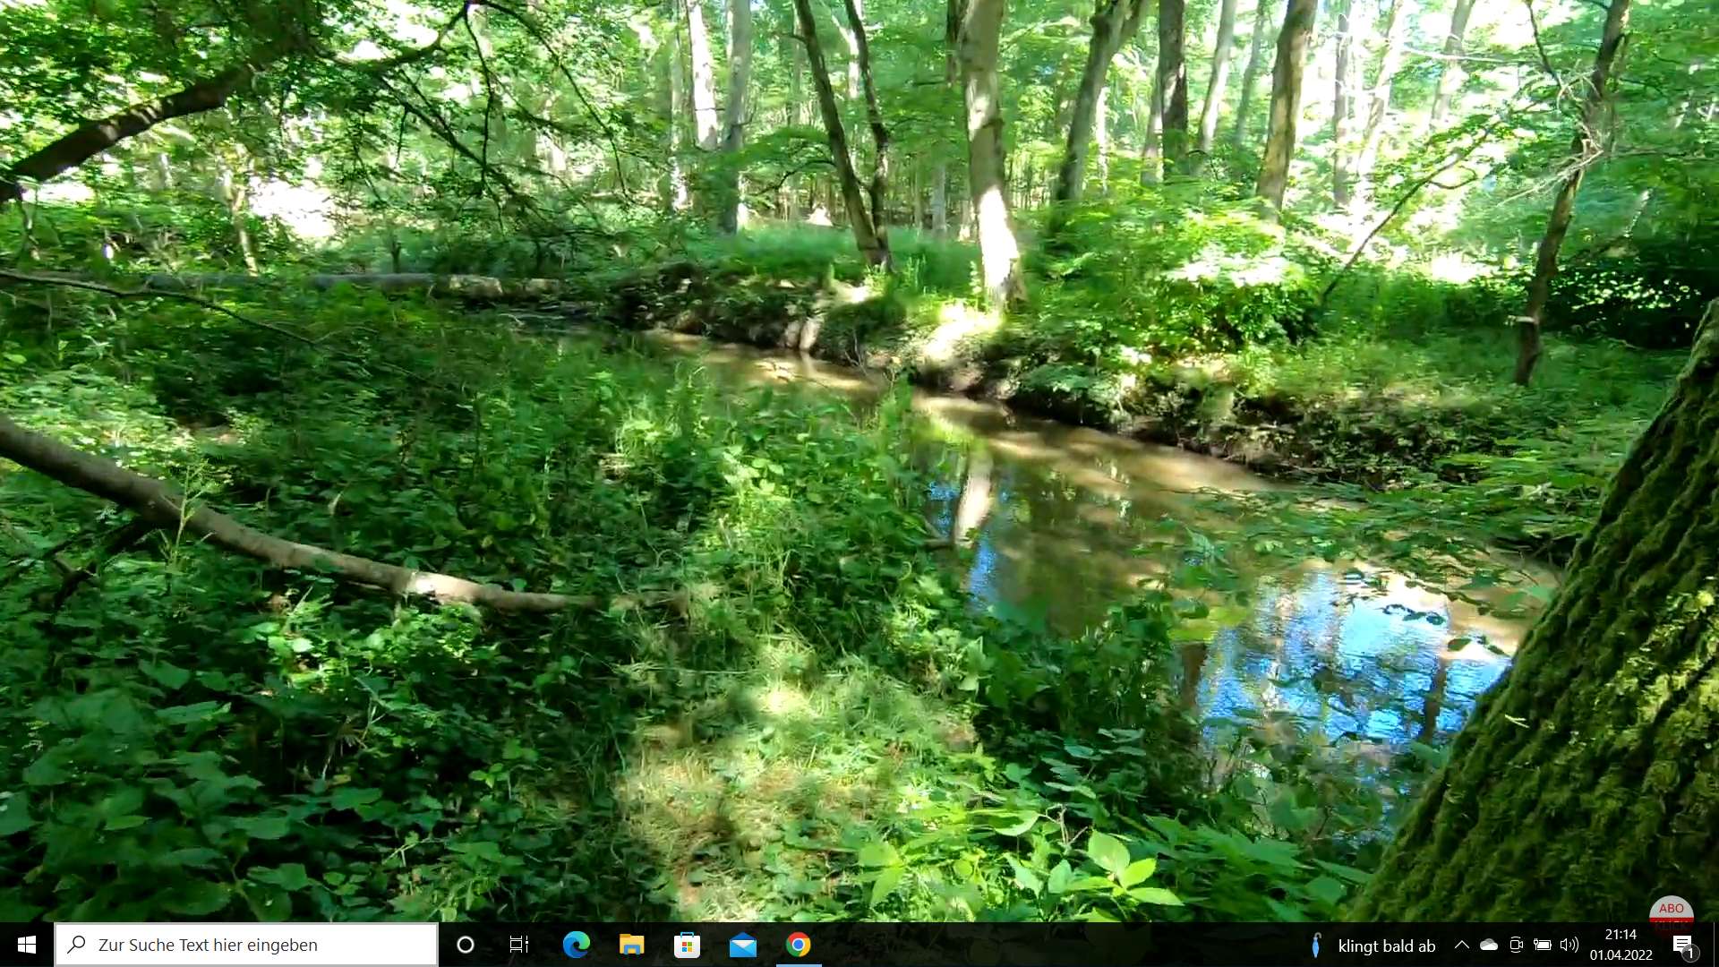The height and width of the screenshot is (967, 1719).
Task: Open the Mail app envelope icon
Action: [x=742, y=945]
